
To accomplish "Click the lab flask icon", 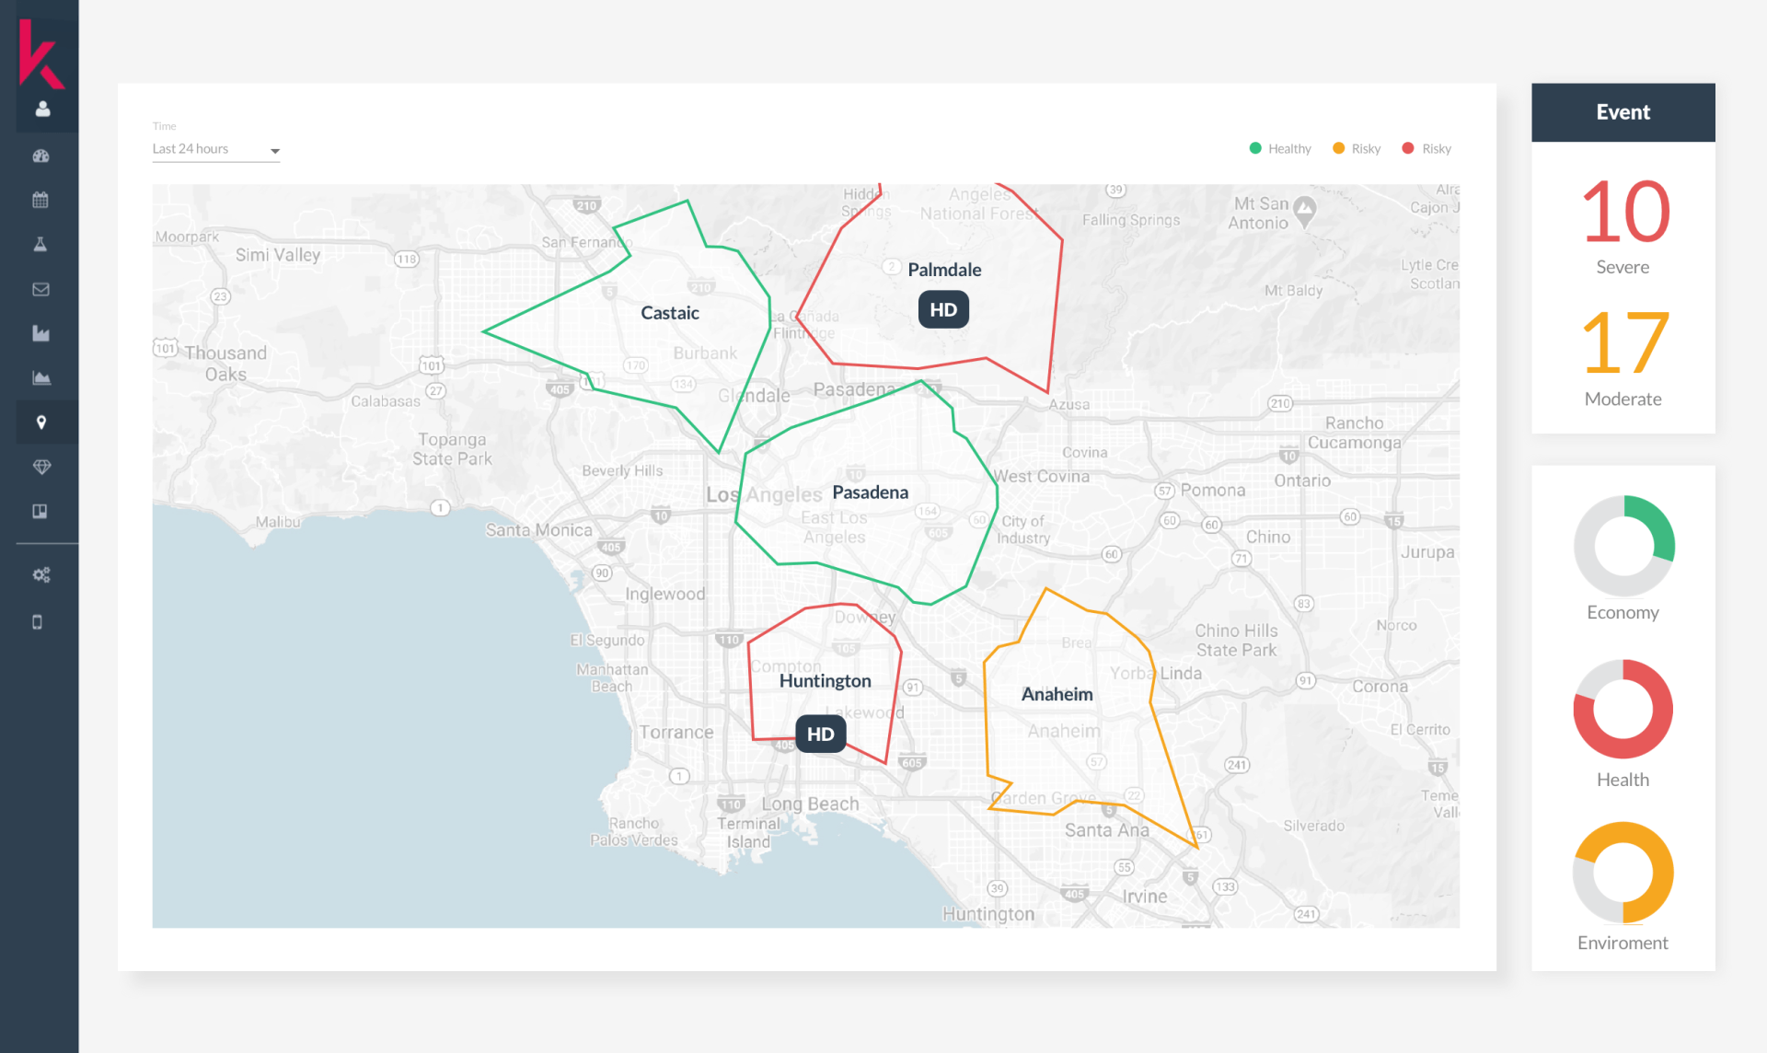I will tap(40, 245).
